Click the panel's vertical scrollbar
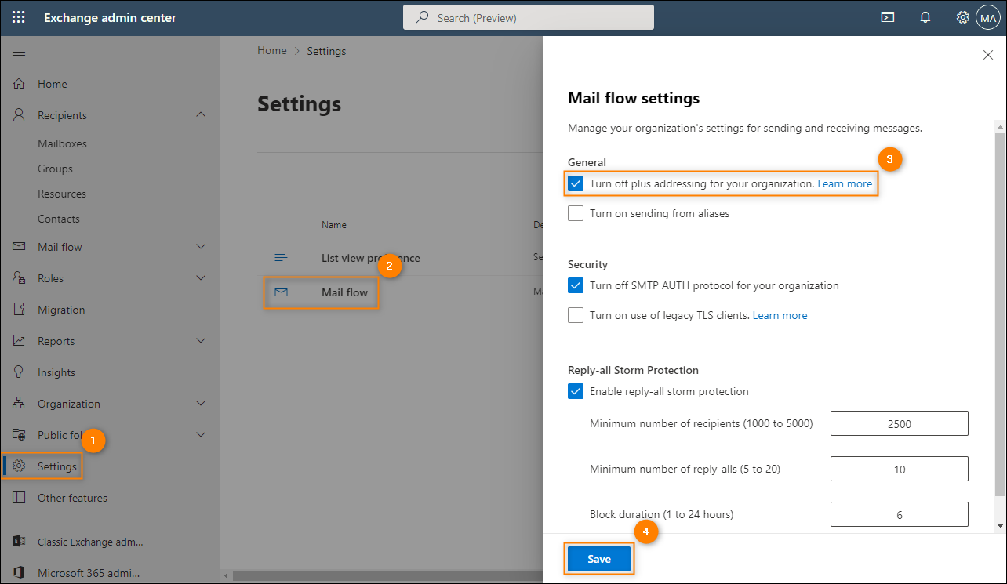The height and width of the screenshot is (584, 1007). tap(1000, 314)
